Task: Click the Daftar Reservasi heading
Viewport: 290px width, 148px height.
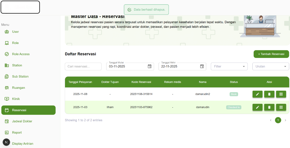Action: [x=80, y=54]
